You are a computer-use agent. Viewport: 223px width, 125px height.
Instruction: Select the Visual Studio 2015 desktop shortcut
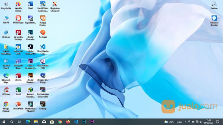click(x=43, y=64)
